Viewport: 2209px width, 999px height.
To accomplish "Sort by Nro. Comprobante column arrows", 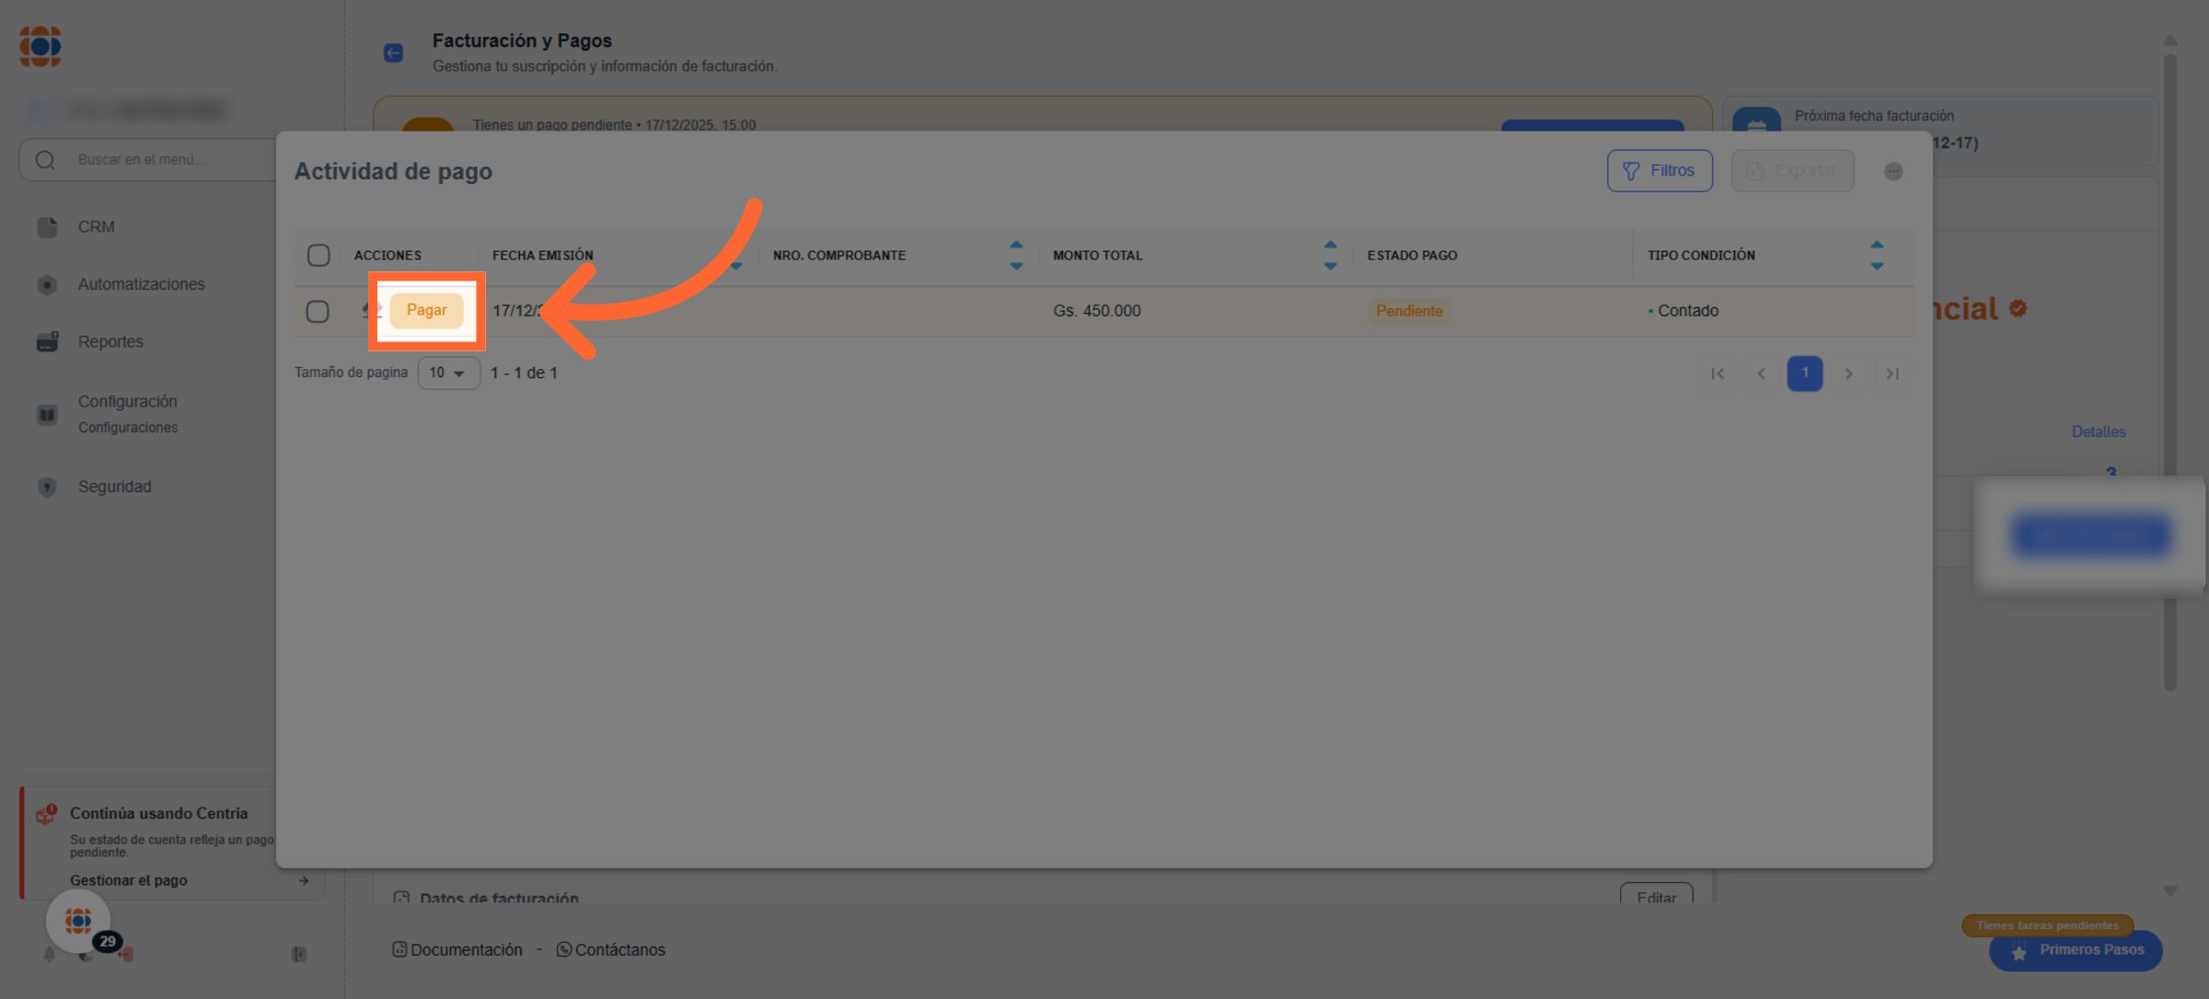I will (1016, 255).
